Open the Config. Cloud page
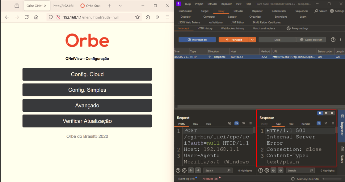 click(87, 74)
